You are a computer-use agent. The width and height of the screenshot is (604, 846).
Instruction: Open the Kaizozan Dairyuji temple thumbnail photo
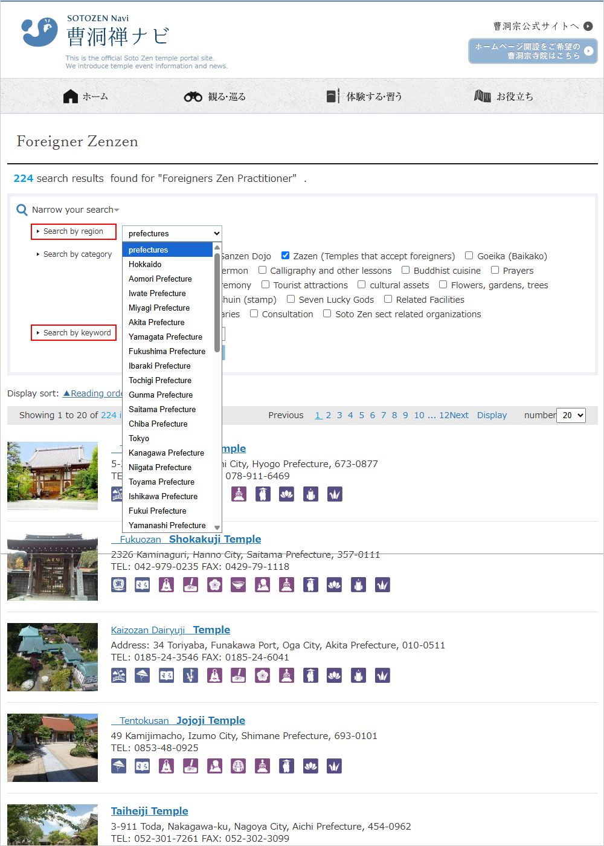coord(53,657)
